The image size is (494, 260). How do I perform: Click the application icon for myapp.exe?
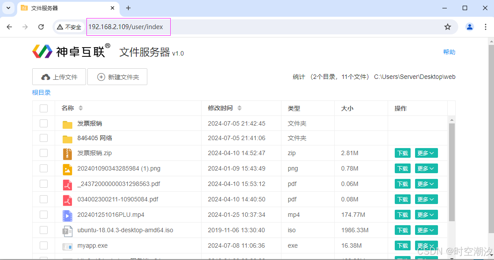tap(67, 246)
